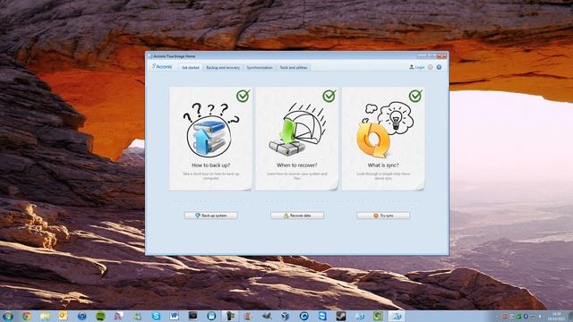
Task: Click the "How to back up?" heading
Action: pyautogui.click(x=211, y=165)
